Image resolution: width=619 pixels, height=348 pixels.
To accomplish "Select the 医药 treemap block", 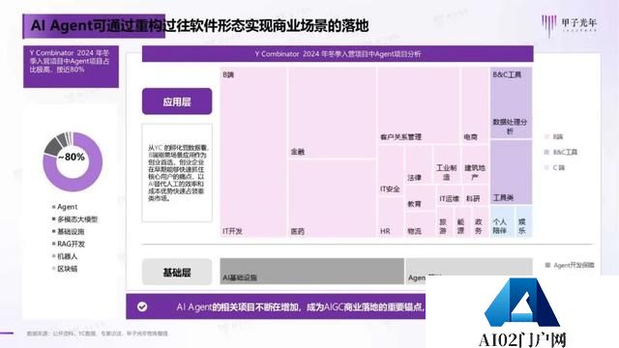I will coord(332,198).
